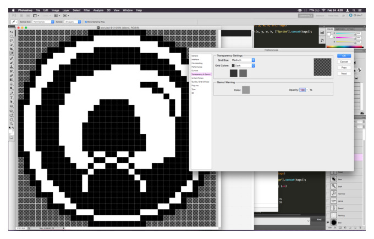Image resolution: width=374 pixels, height=239 pixels.
Task: Open the Apple menu
Action: [13, 10]
